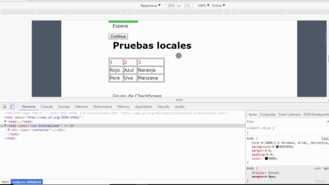Select the html xmlns line in DOM tree
Screen dimensions: 329x185
pos(43,118)
